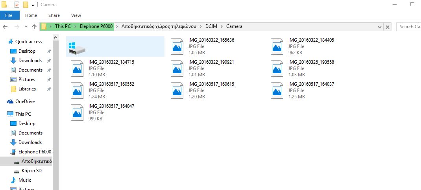421x190 pixels.
Task: Open pinned Documents under Quick access
Action: 30,70
